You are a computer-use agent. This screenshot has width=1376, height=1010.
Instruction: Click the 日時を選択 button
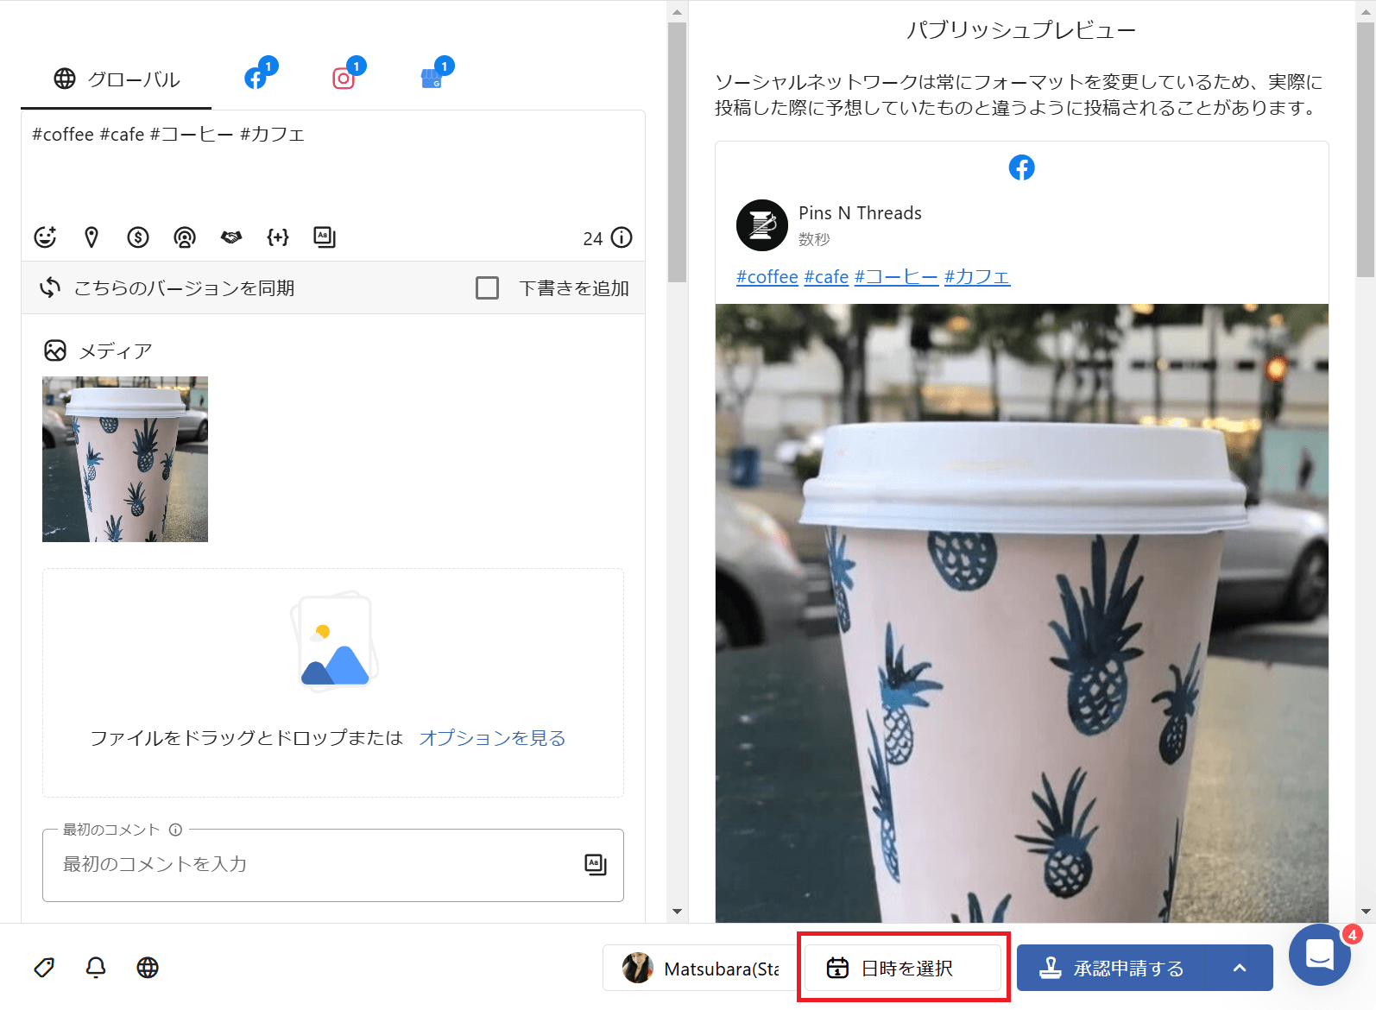[903, 969]
